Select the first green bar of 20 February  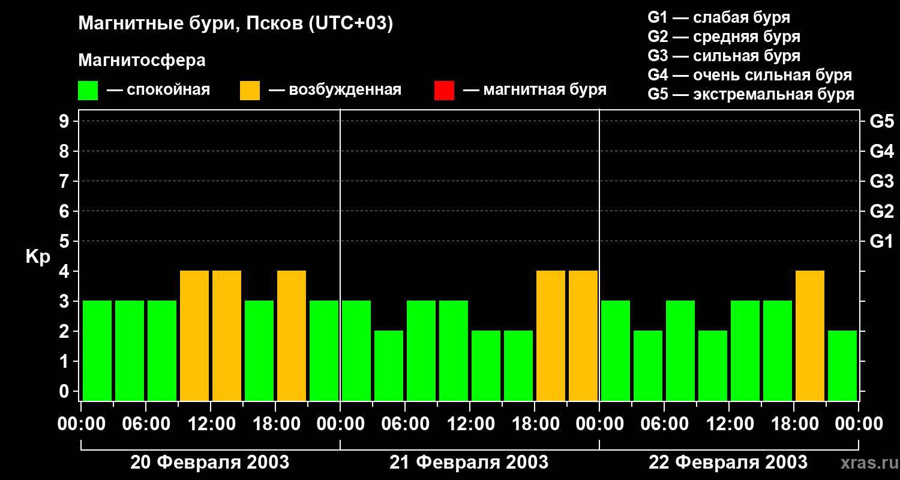(97, 350)
